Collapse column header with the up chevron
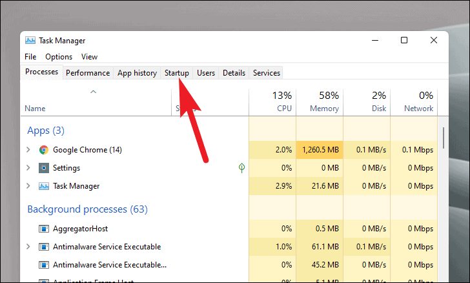The image size is (470, 283). pos(93,92)
